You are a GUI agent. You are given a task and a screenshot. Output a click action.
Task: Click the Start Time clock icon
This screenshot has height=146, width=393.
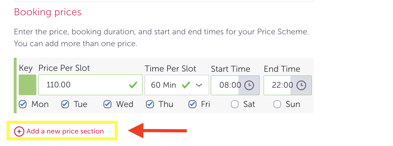coord(249,85)
